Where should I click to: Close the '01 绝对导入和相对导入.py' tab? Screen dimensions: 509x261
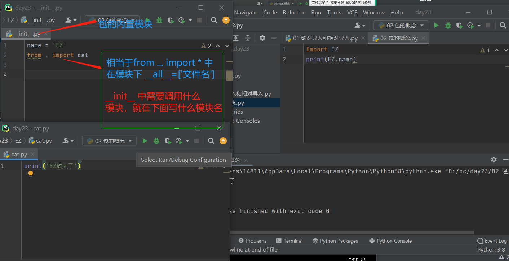coord(363,38)
